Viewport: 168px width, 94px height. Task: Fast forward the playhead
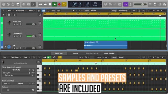click(x=45, y=4)
